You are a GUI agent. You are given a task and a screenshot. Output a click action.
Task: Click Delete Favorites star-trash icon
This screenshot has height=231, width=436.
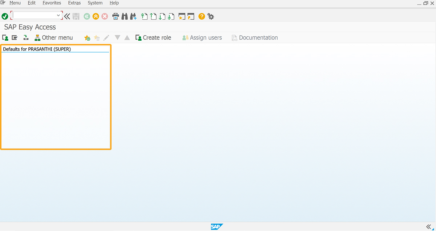(97, 38)
